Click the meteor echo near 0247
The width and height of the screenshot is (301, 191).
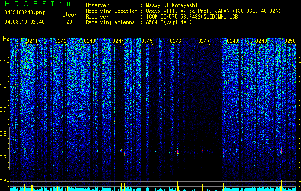tap(202, 151)
